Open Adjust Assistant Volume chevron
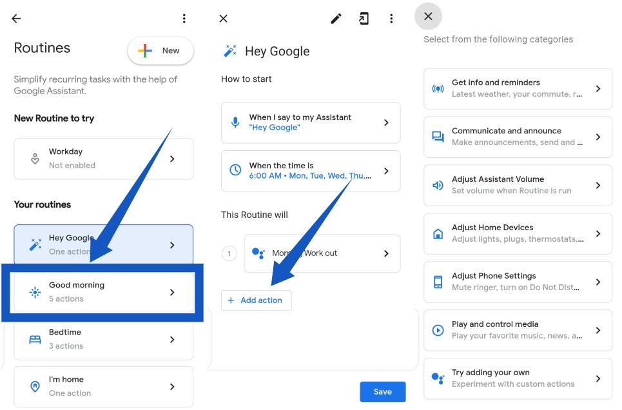622x410 pixels. click(x=598, y=186)
